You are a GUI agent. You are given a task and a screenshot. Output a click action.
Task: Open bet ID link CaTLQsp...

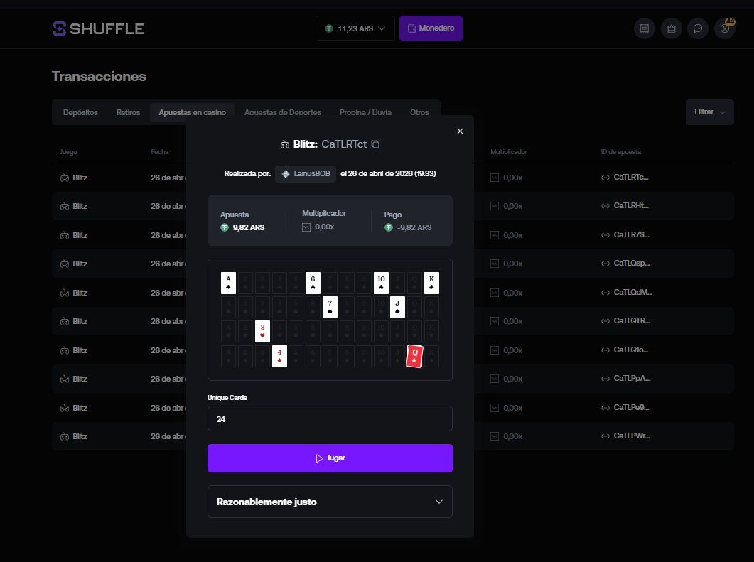(x=625, y=264)
